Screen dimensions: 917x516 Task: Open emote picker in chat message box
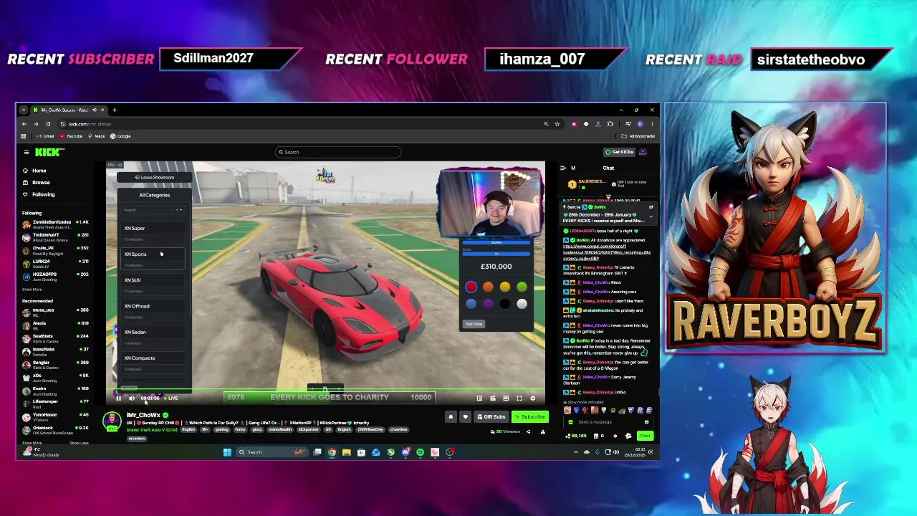point(646,422)
